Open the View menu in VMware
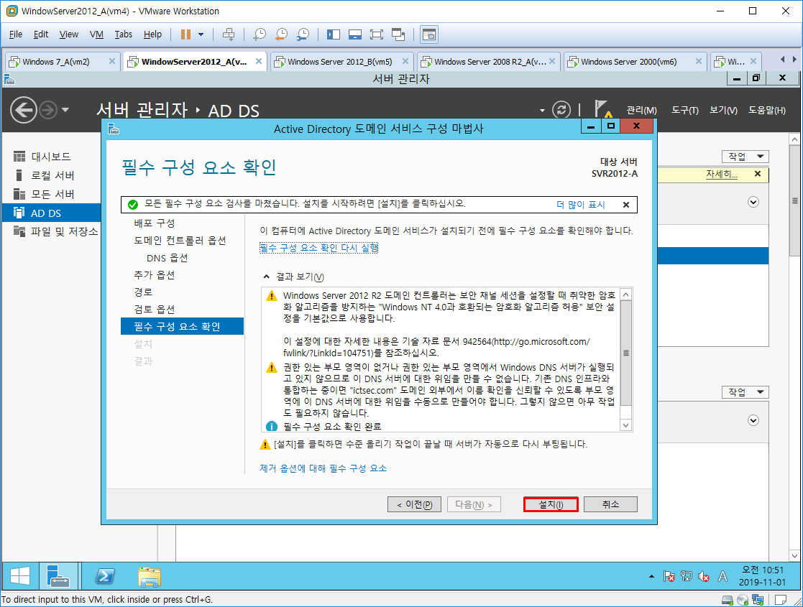 click(x=68, y=34)
